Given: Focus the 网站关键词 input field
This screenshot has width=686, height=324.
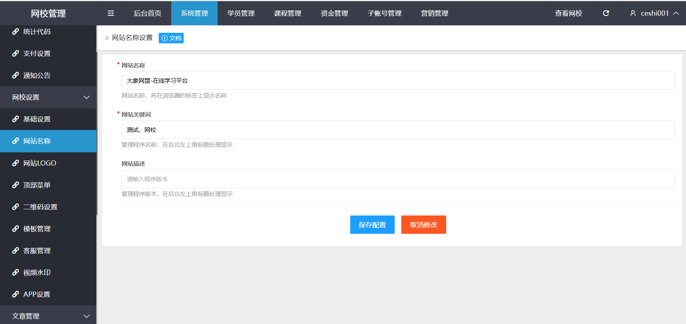Looking at the screenshot, I should (398, 130).
